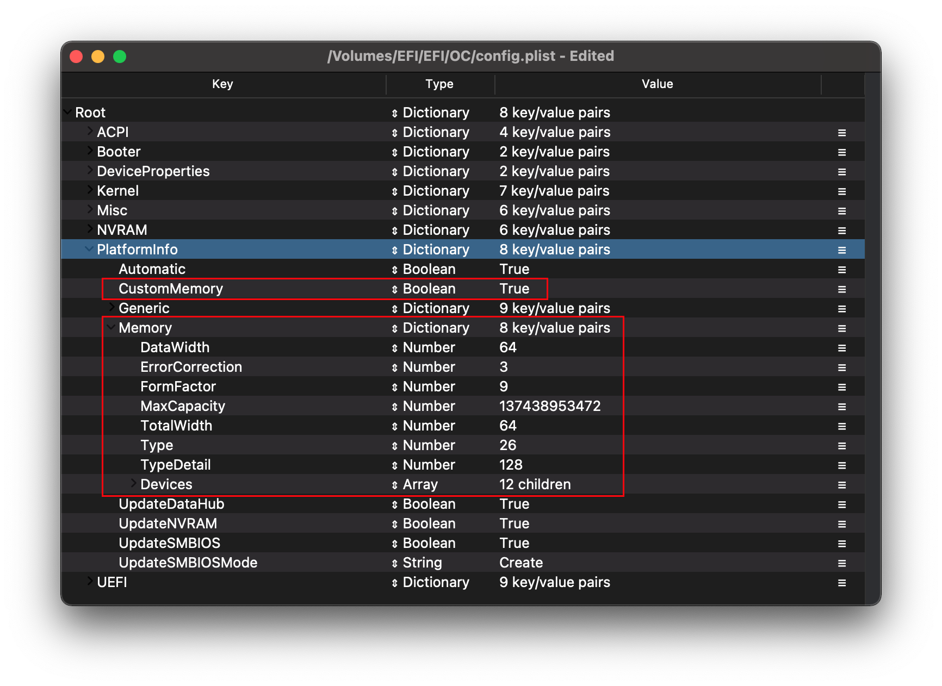Viewport: 942px width, 686px height.
Task: Select the NVRAM key row
Action: [122, 230]
